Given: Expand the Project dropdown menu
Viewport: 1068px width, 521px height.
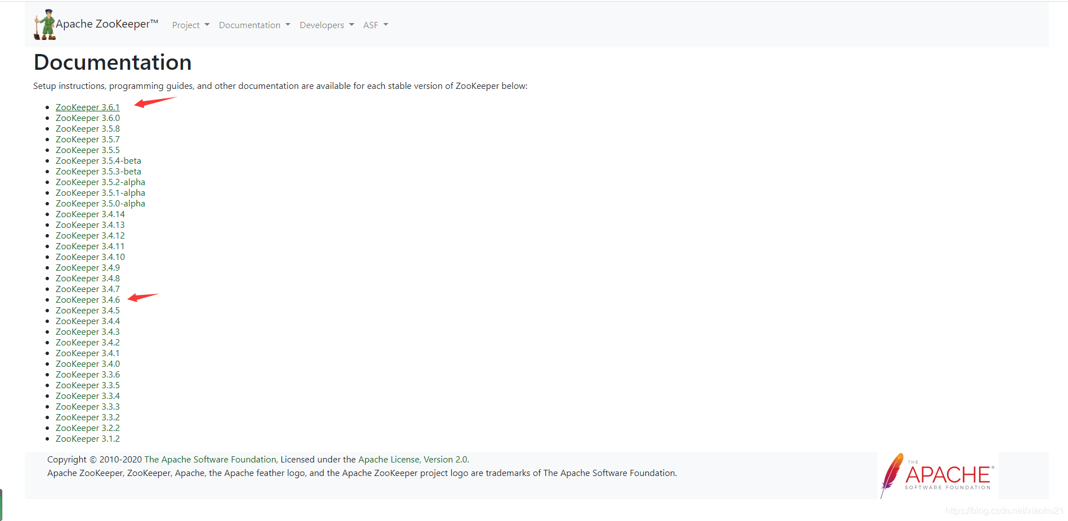Looking at the screenshot, I should tap(191, 25).
